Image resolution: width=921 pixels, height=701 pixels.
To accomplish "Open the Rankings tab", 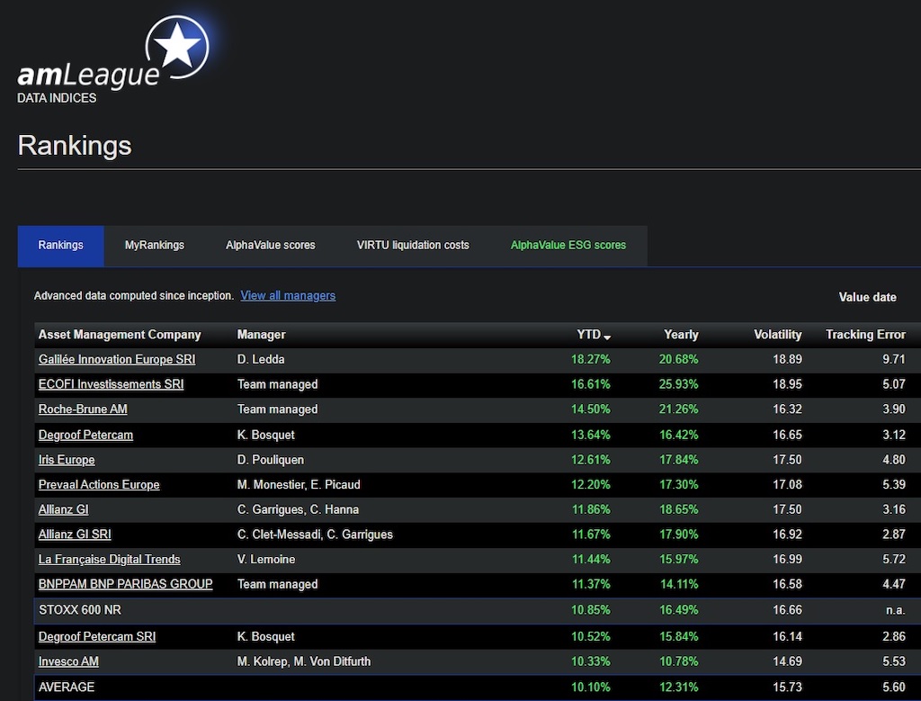I will tap(60, 246).
